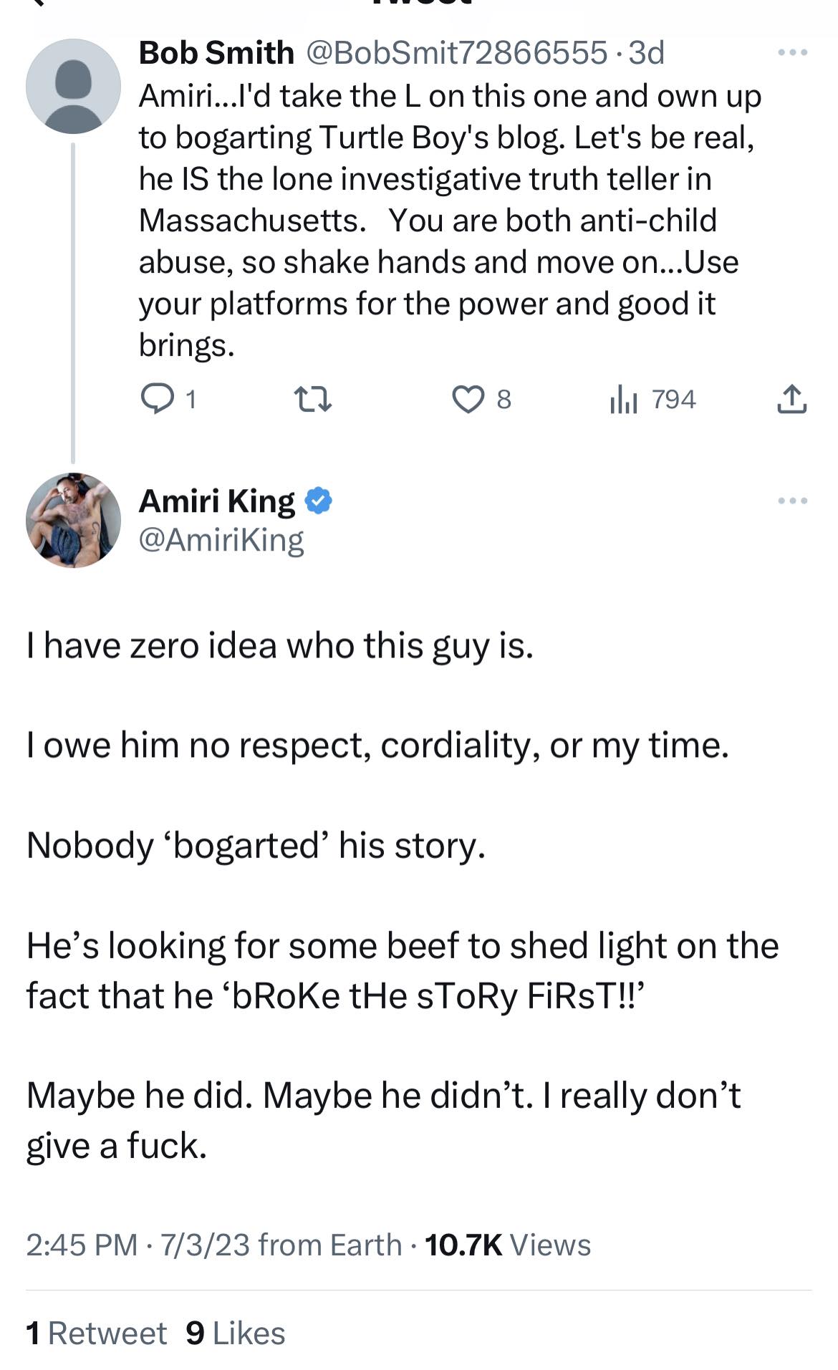Screen dimensions: 838x1370
Task: Click the 10.7K Views count
Action: pos(507,1245)
